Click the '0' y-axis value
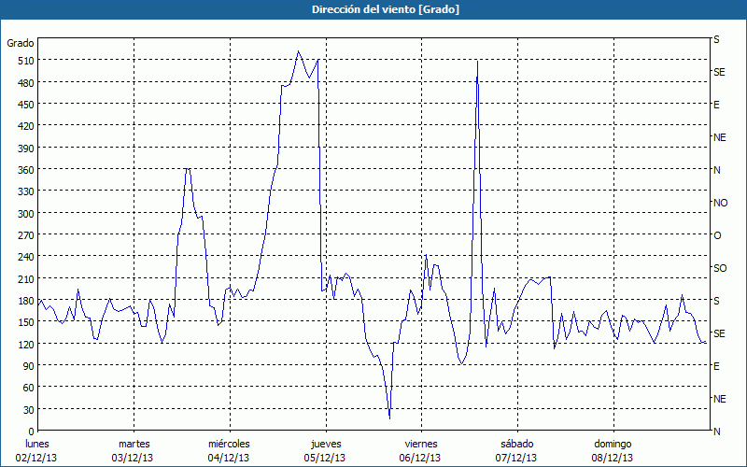The image size is (747, 467). point(32,432)
